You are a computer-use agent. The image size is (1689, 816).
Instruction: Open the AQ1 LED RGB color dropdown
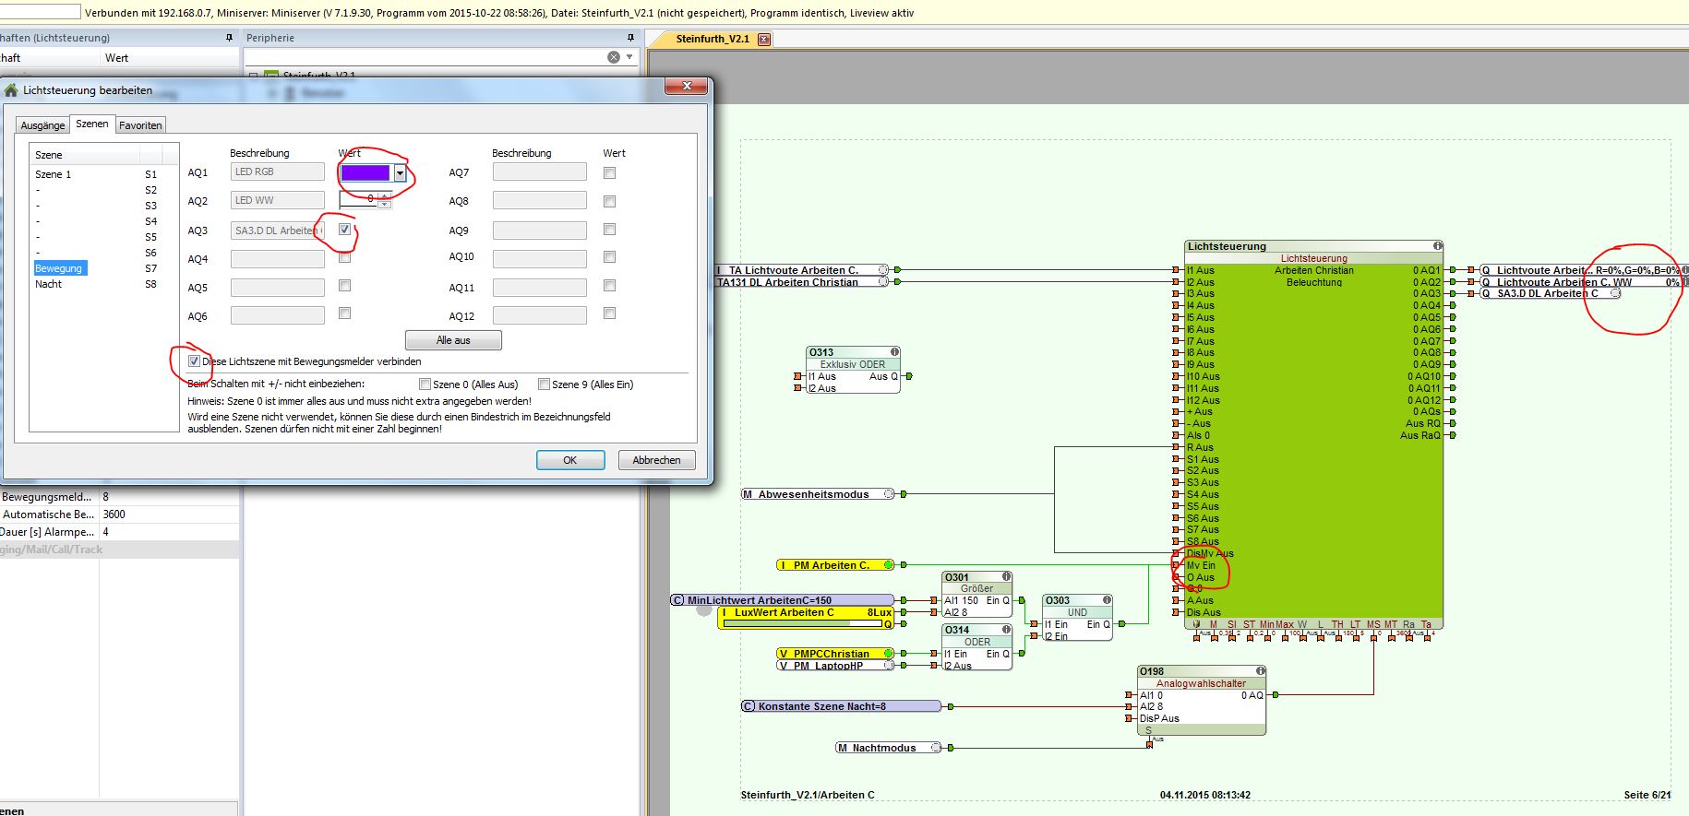(x=400, y=172)
